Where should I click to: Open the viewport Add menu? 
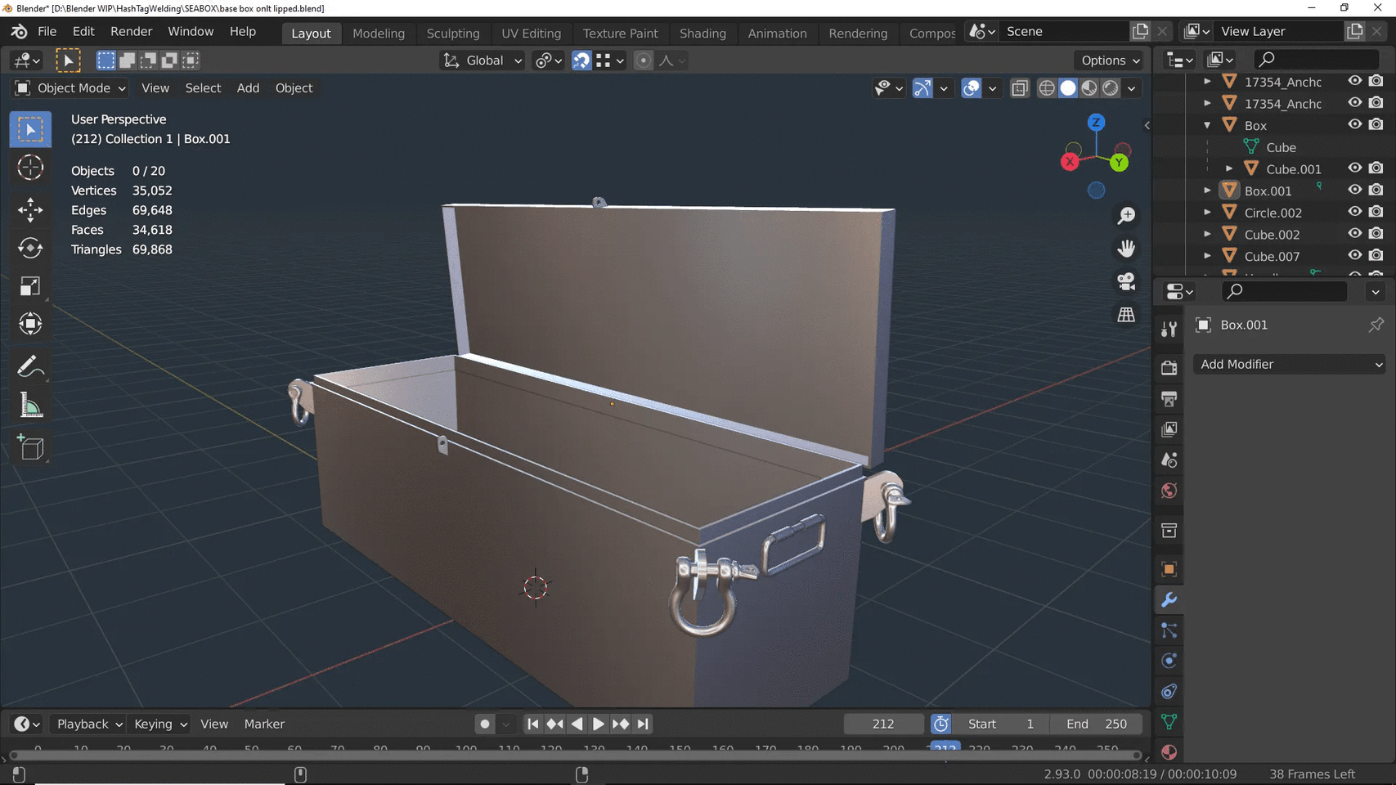coord(248,88)
